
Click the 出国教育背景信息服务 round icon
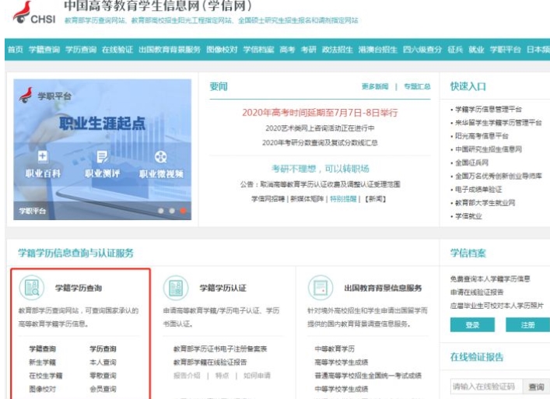pyautogui.click(x=321, y=288)
